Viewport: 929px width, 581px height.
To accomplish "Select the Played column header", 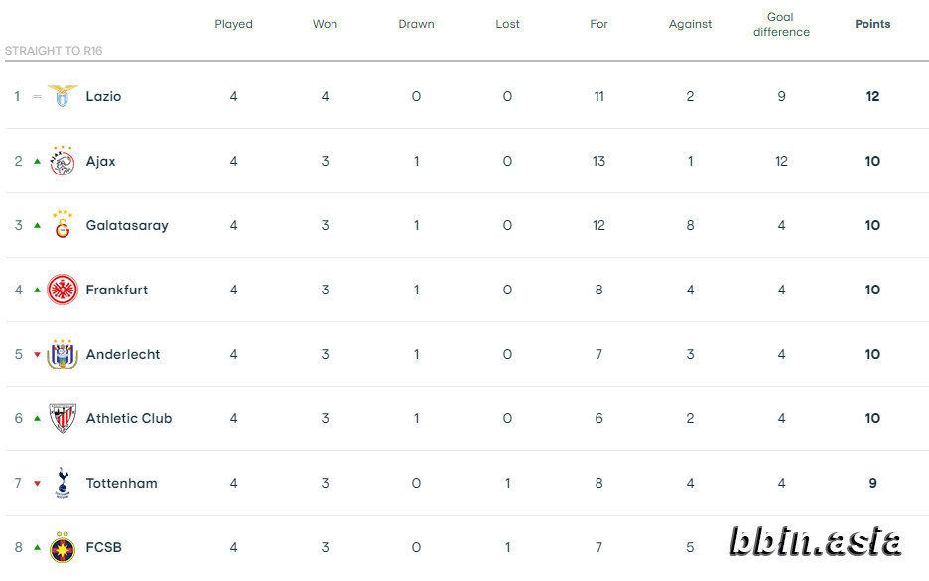I will 233,24.
